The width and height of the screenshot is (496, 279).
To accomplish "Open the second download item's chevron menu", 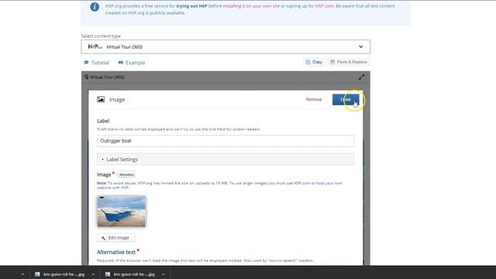I will coord(164,274).
